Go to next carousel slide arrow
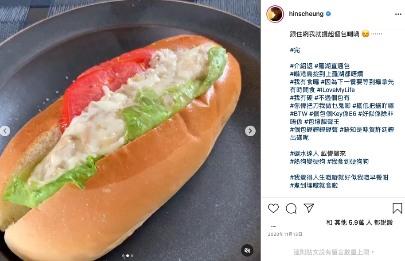Image resolution: width=405 pixels, height=261 pixels. 250,131
